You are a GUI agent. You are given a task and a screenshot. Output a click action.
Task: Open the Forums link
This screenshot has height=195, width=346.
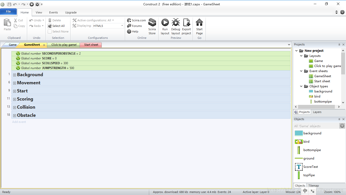point(134,26)
